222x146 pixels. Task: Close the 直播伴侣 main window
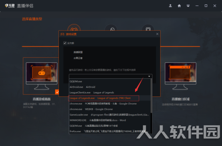coord(215,6)
